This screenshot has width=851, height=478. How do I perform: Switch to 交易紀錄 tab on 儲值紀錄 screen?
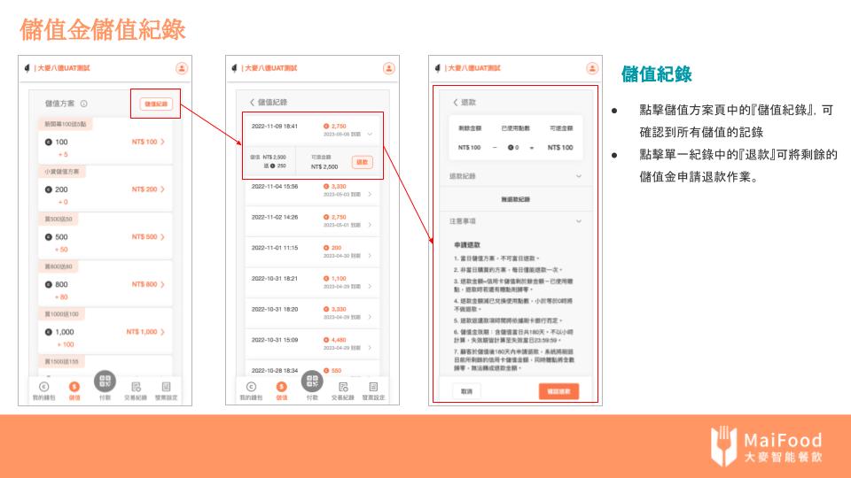[343, 390]
